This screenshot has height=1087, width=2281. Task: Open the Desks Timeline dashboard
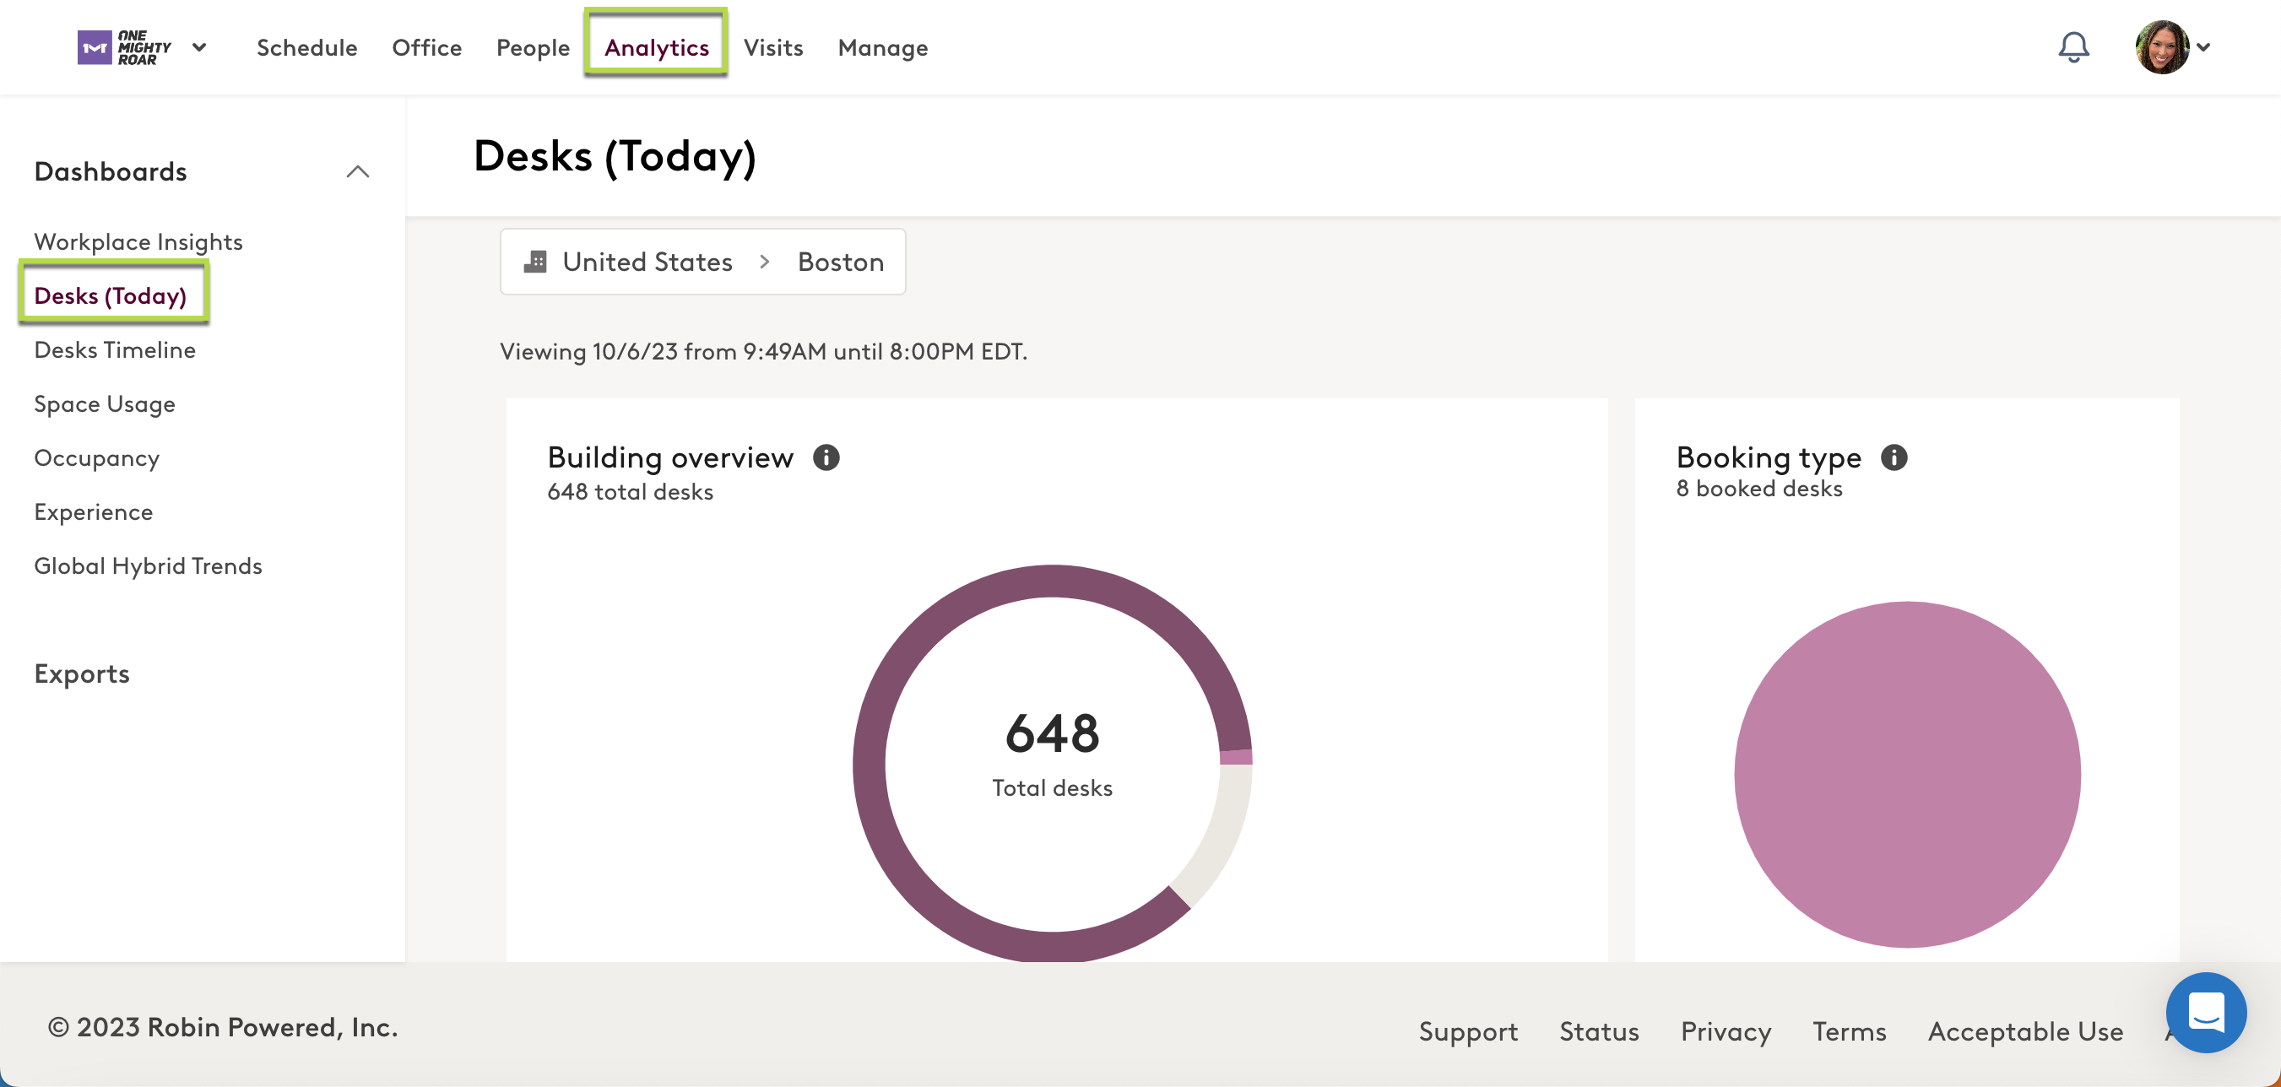(x=114, y=349)
